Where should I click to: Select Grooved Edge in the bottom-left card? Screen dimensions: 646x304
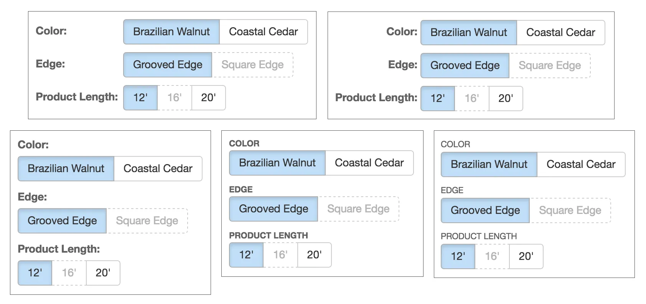(62, 220)
